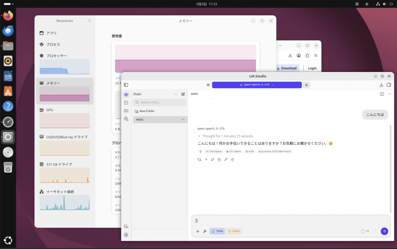The height and width of the screenshot is (249, 397).
Task: Open LM Studio settings gear at bottom-left
Action: point(126,235)
